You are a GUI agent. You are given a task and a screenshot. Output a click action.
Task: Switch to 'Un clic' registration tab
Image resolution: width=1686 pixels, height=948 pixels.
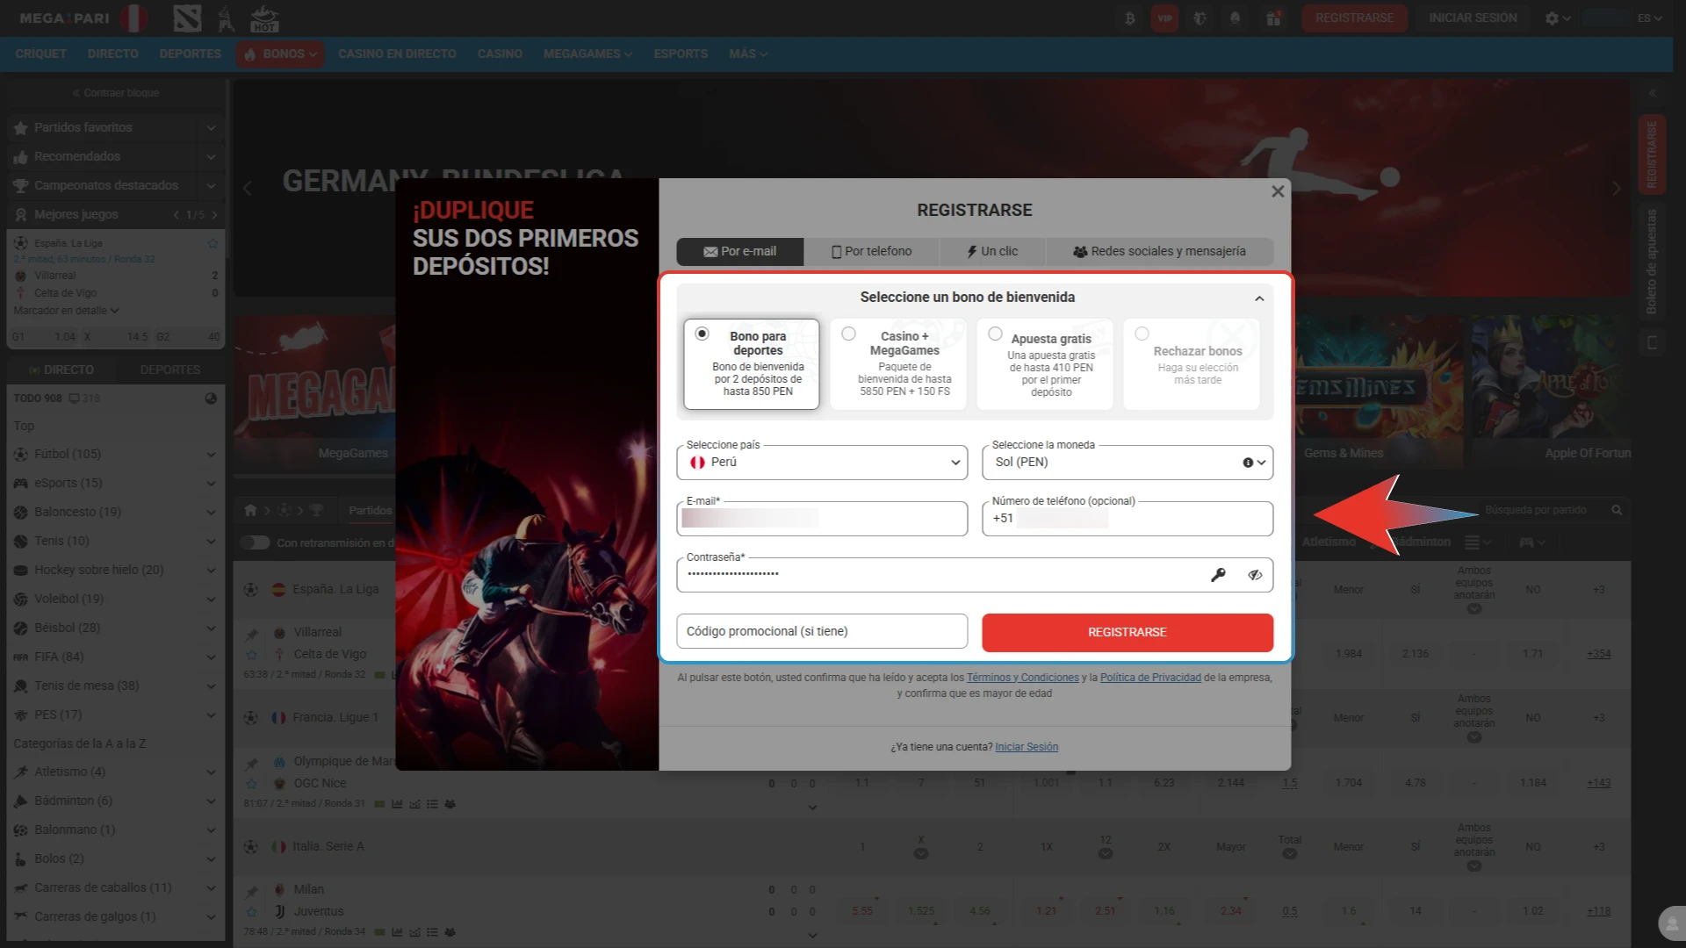[992, 251]
